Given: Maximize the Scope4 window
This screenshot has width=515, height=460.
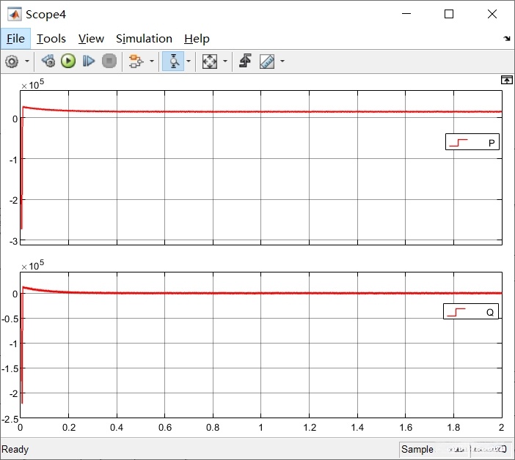Looking at the screenshot, I should 449,14.
